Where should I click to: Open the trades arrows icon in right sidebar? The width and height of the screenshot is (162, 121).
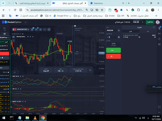(x=159, y=28)
